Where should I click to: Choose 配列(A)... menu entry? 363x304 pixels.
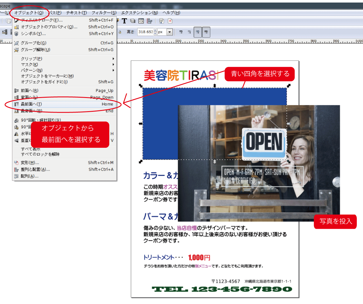64,176
